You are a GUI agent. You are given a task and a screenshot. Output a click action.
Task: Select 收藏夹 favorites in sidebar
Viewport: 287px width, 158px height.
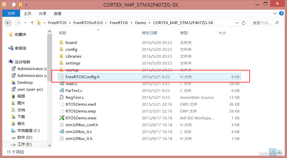(x=20, y=35)
